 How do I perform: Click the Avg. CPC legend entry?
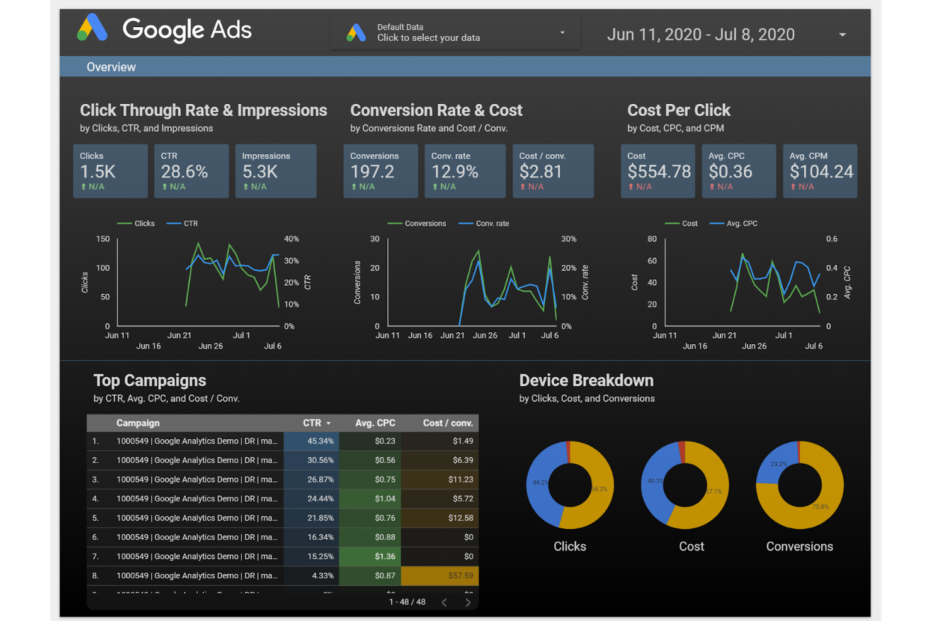coord(734,223)
